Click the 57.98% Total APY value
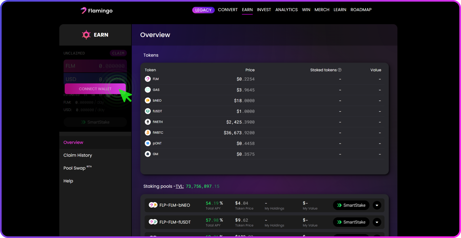Screen dimensions: 461x238 [214, 220]
